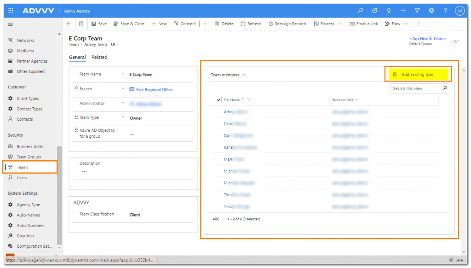
Task: Click the quick create plus icon
Action: point(403,11)
